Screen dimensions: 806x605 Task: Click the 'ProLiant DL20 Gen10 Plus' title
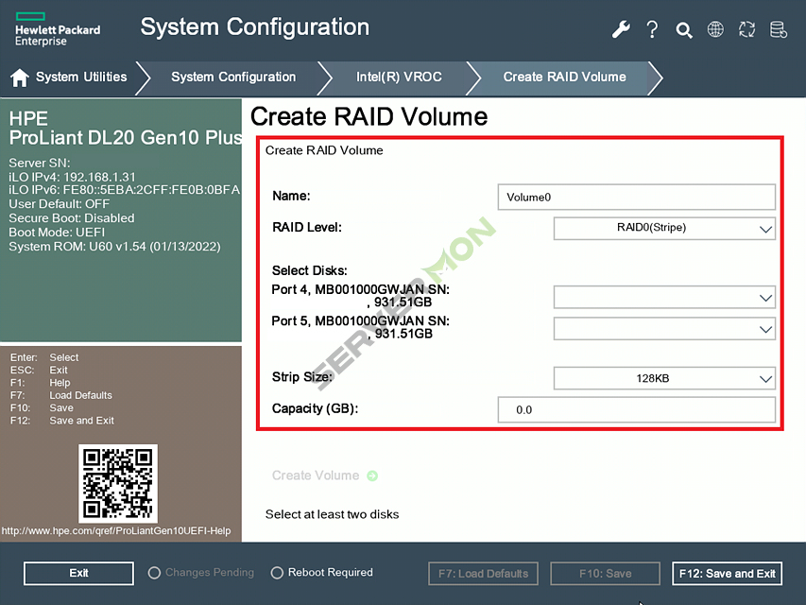click(x=126, y=138)
